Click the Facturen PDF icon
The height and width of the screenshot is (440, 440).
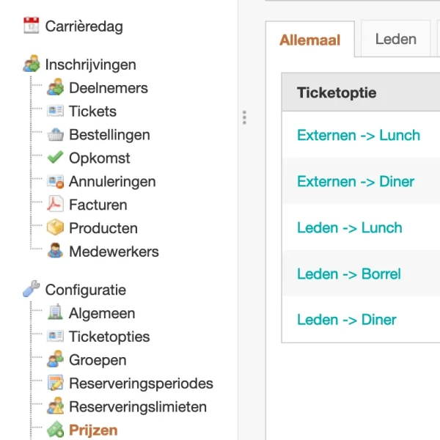coord(55,205)
